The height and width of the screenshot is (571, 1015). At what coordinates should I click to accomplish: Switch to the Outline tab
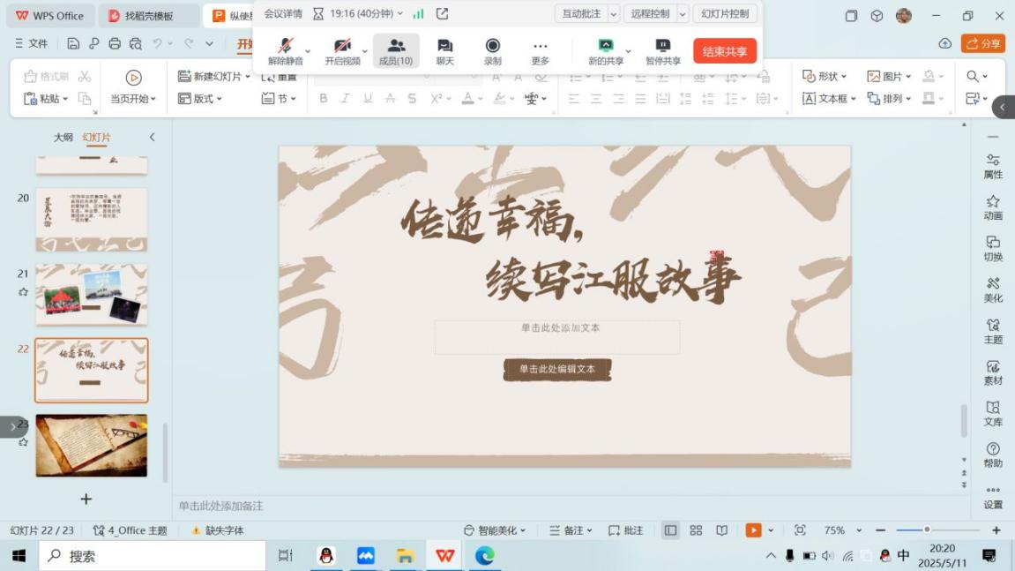[63, 138]
